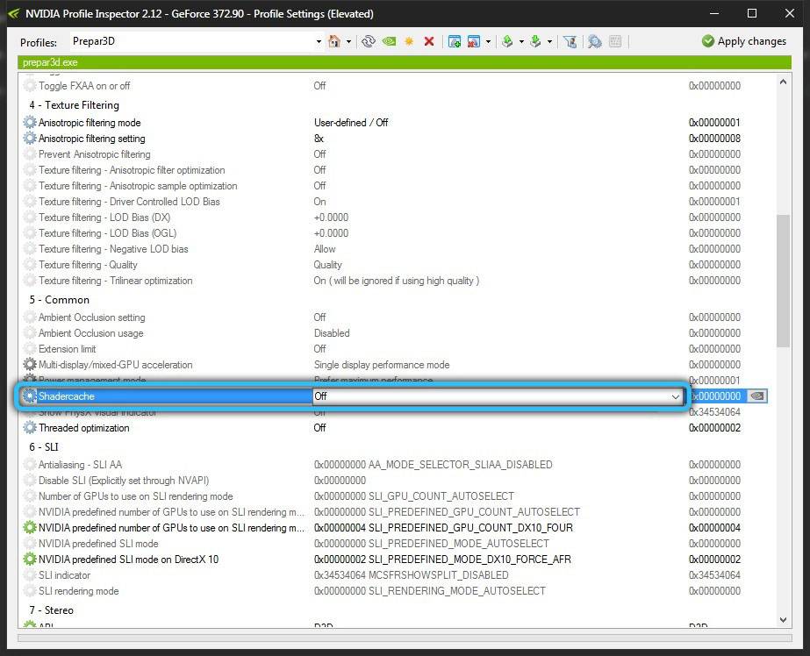The width and height of the screenshot is (810, 656).
Task: Click the Apply changes button
Action: (743, 41)
